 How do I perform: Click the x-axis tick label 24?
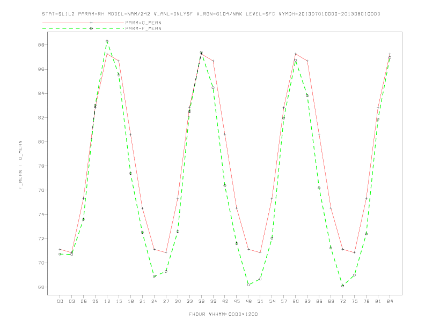pyautogui.click(x=154, y=301)
